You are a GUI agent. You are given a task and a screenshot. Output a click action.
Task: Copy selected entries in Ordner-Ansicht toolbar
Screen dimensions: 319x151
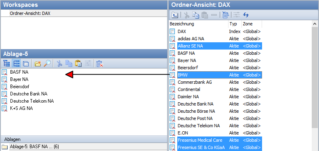pos(196,15)
